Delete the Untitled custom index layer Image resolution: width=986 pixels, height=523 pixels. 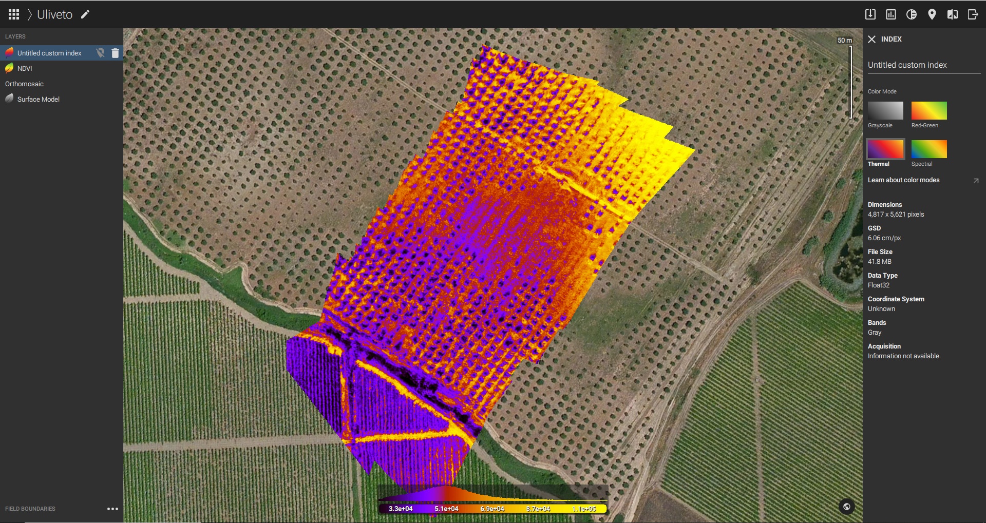click(x=115, y=53)
